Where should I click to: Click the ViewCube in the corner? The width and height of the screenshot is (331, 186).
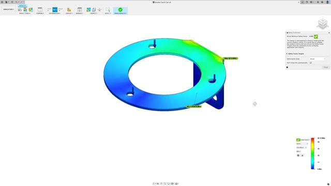[323, 24]
